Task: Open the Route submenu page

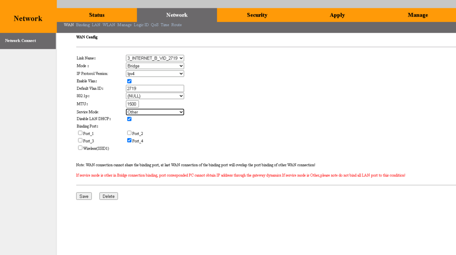Action: [x=176, y=25]
